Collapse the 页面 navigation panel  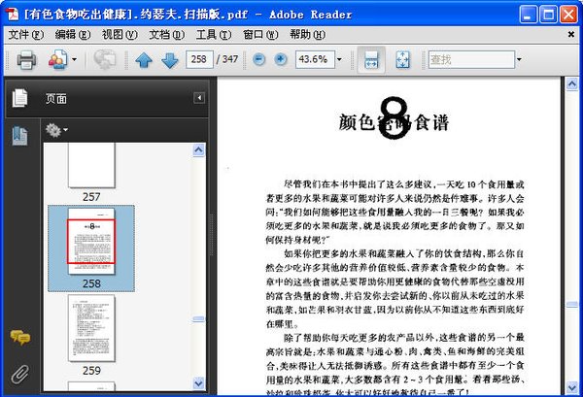(199, 98)
